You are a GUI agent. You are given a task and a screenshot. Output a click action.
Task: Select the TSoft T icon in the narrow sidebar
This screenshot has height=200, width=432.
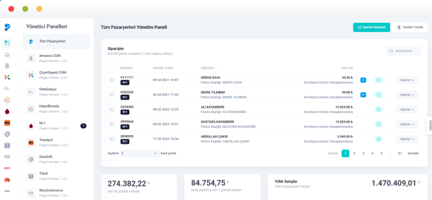7,145
